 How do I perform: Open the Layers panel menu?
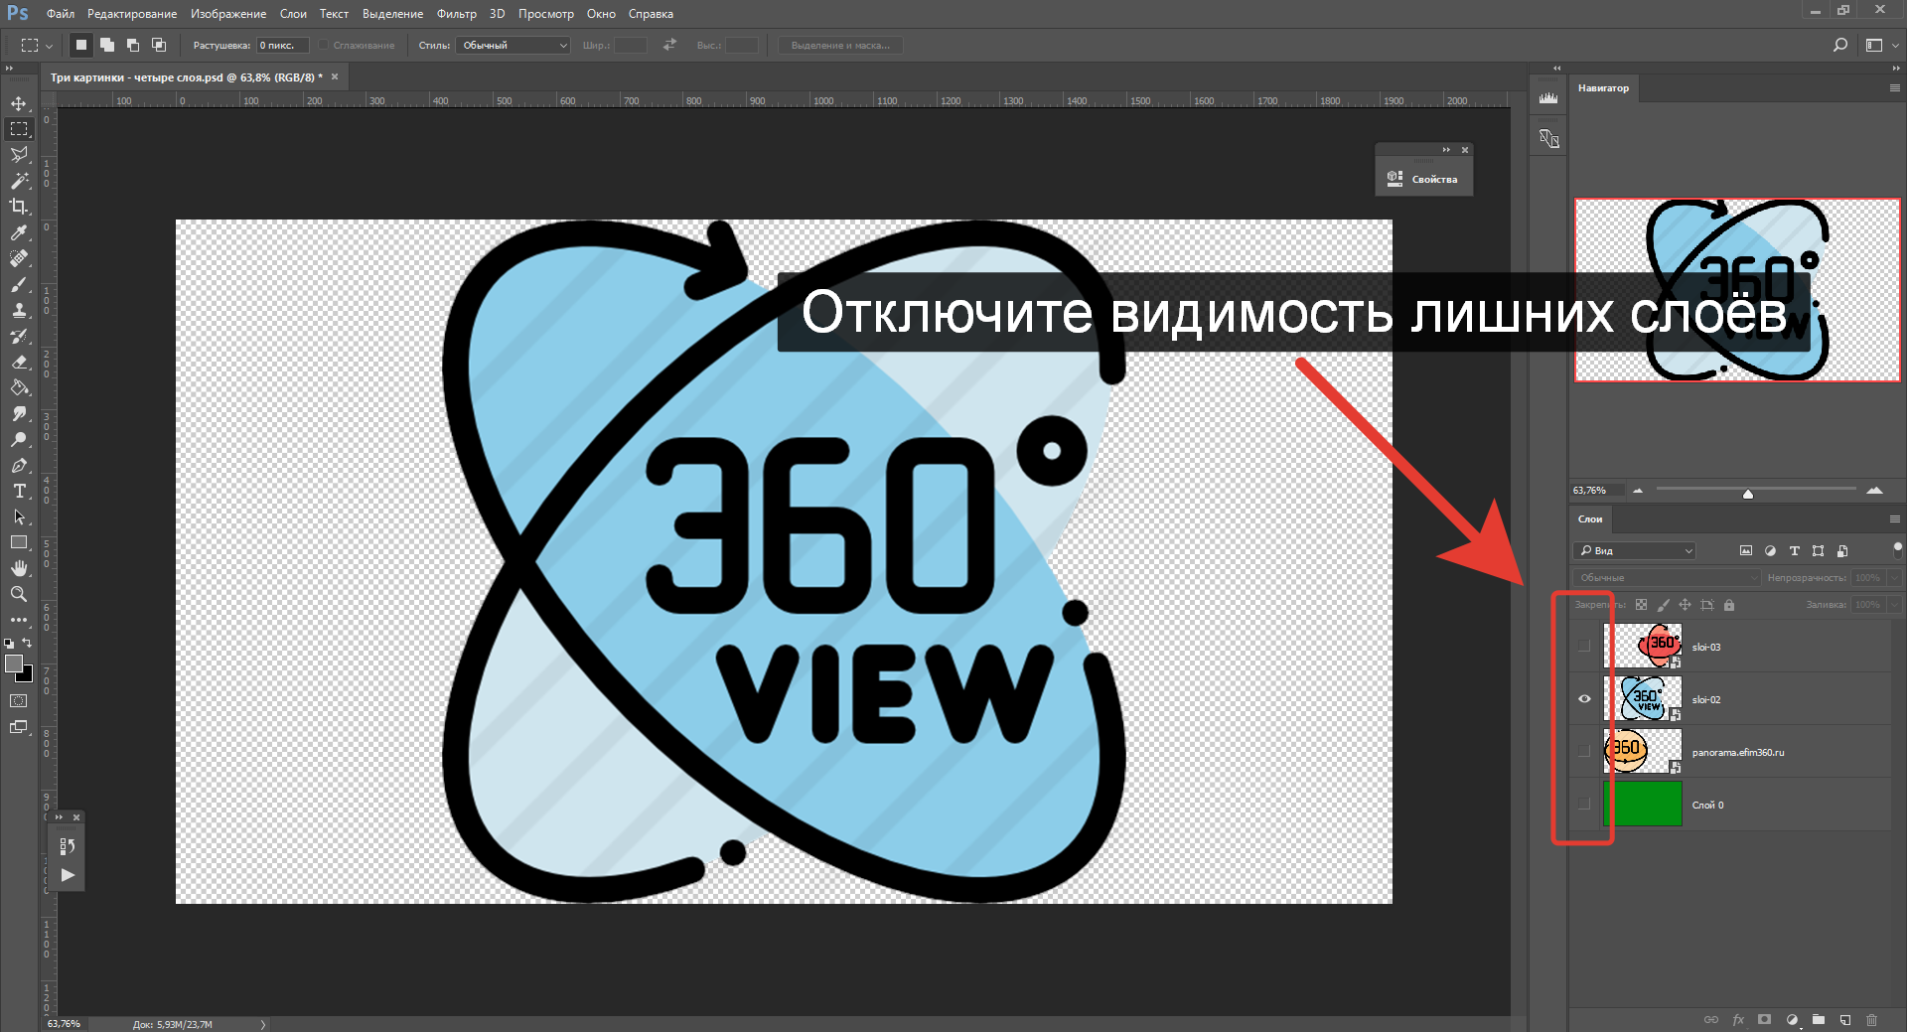(x=1894, y=518)
